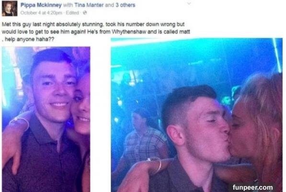Open Pippa Mckinney's profile name link
The width and height of the screenshot is (286, 192).
(41, 5)
